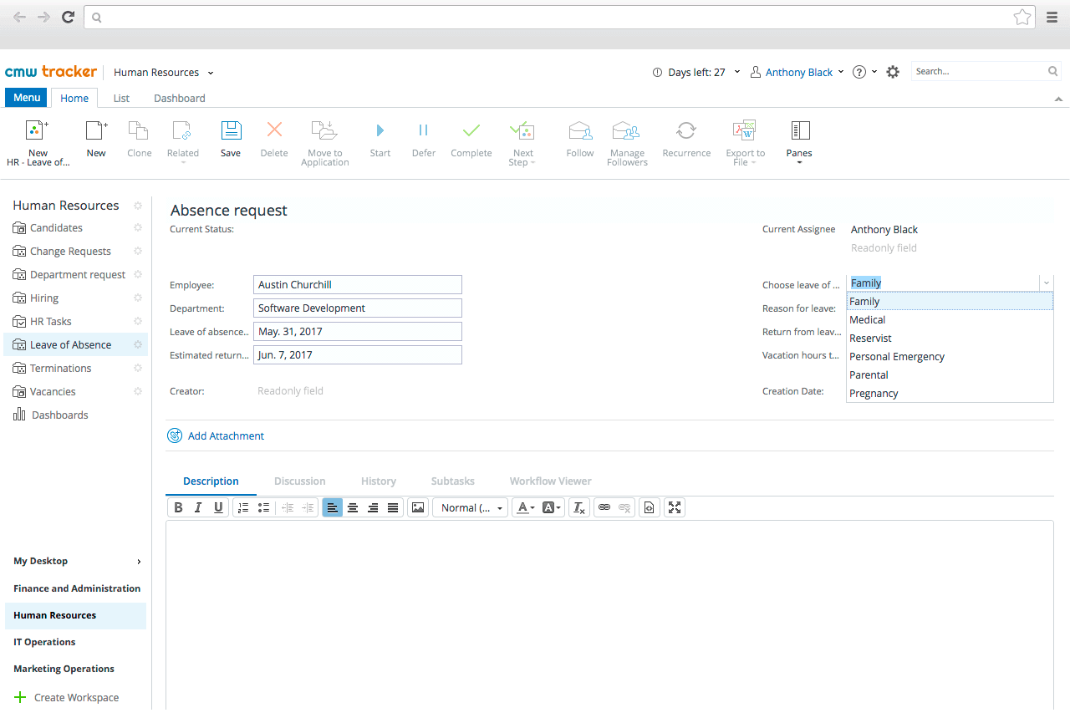The image size is (1070, 718).
Task: Switch to the IT Operations workspace
Action: 44,642
